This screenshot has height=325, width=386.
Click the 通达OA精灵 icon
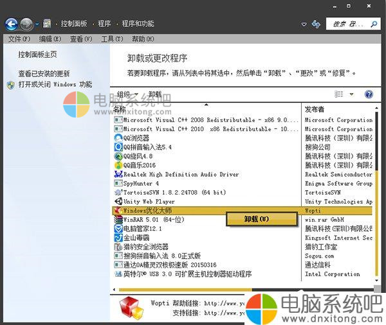click(x=118, y=265)
